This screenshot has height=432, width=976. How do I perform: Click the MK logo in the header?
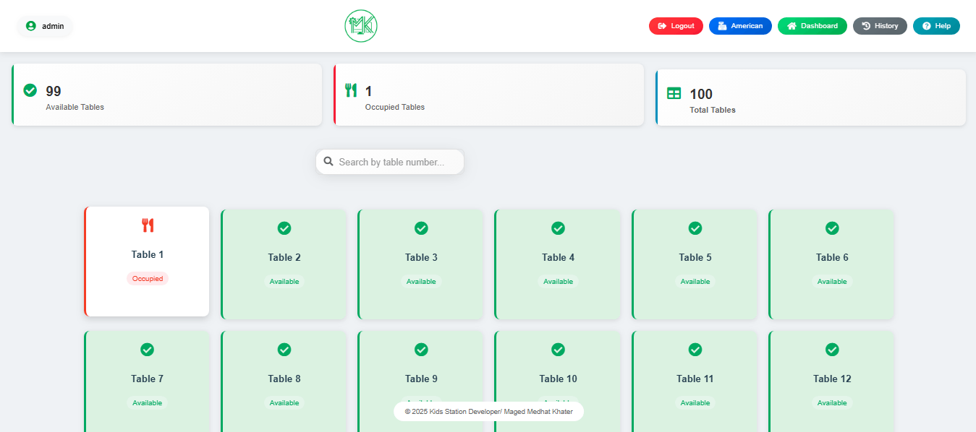(x=361, y=26)
